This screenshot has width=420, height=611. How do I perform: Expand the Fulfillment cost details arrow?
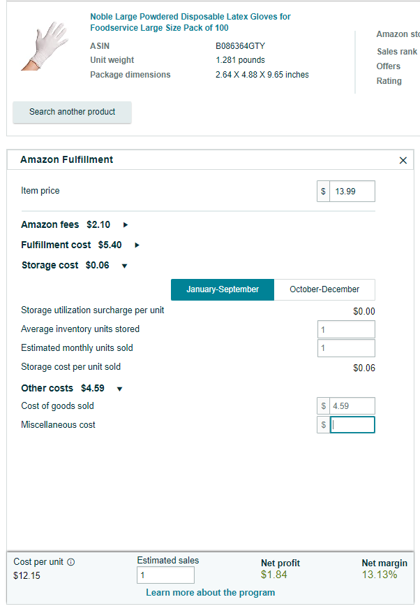click(137, 245)
